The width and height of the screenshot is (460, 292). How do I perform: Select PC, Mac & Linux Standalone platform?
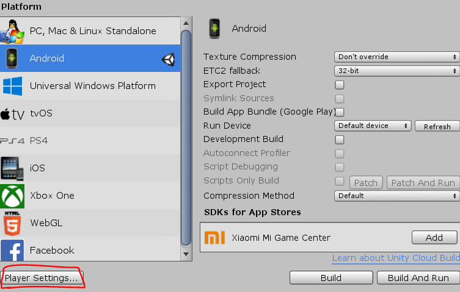(x=90, y=30)
